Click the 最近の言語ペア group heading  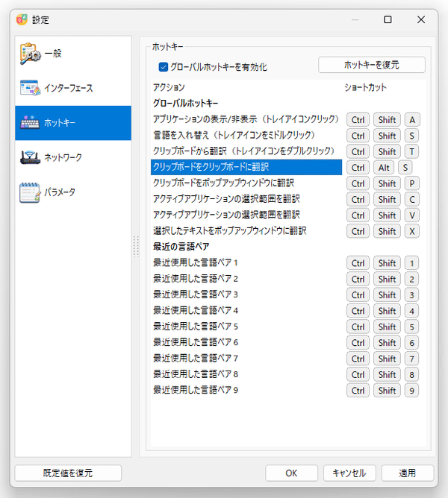coord(181,247)
